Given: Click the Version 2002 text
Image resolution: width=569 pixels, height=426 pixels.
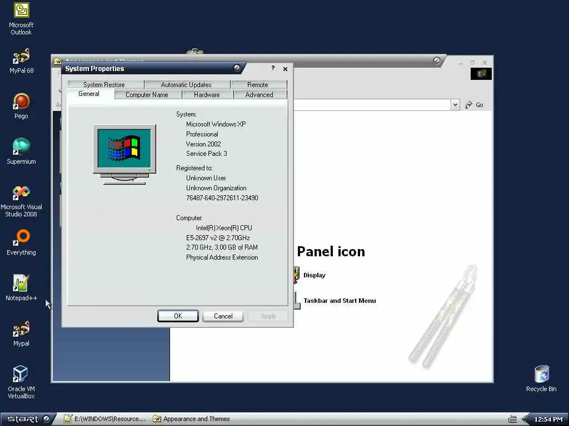Looking at the screenshot, I should point(203,144).
